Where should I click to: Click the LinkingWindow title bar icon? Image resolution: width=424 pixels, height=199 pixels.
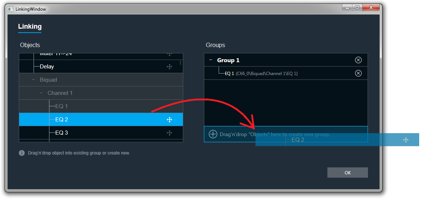[x=11, y=9]
